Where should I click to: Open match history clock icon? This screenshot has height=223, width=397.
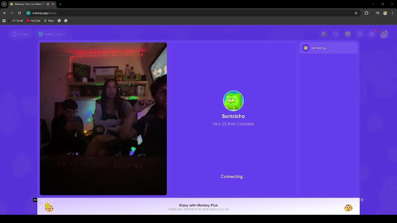click(360, 34)
